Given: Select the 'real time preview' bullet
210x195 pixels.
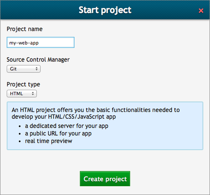Looking at the screenshot, I should (49, 141).
